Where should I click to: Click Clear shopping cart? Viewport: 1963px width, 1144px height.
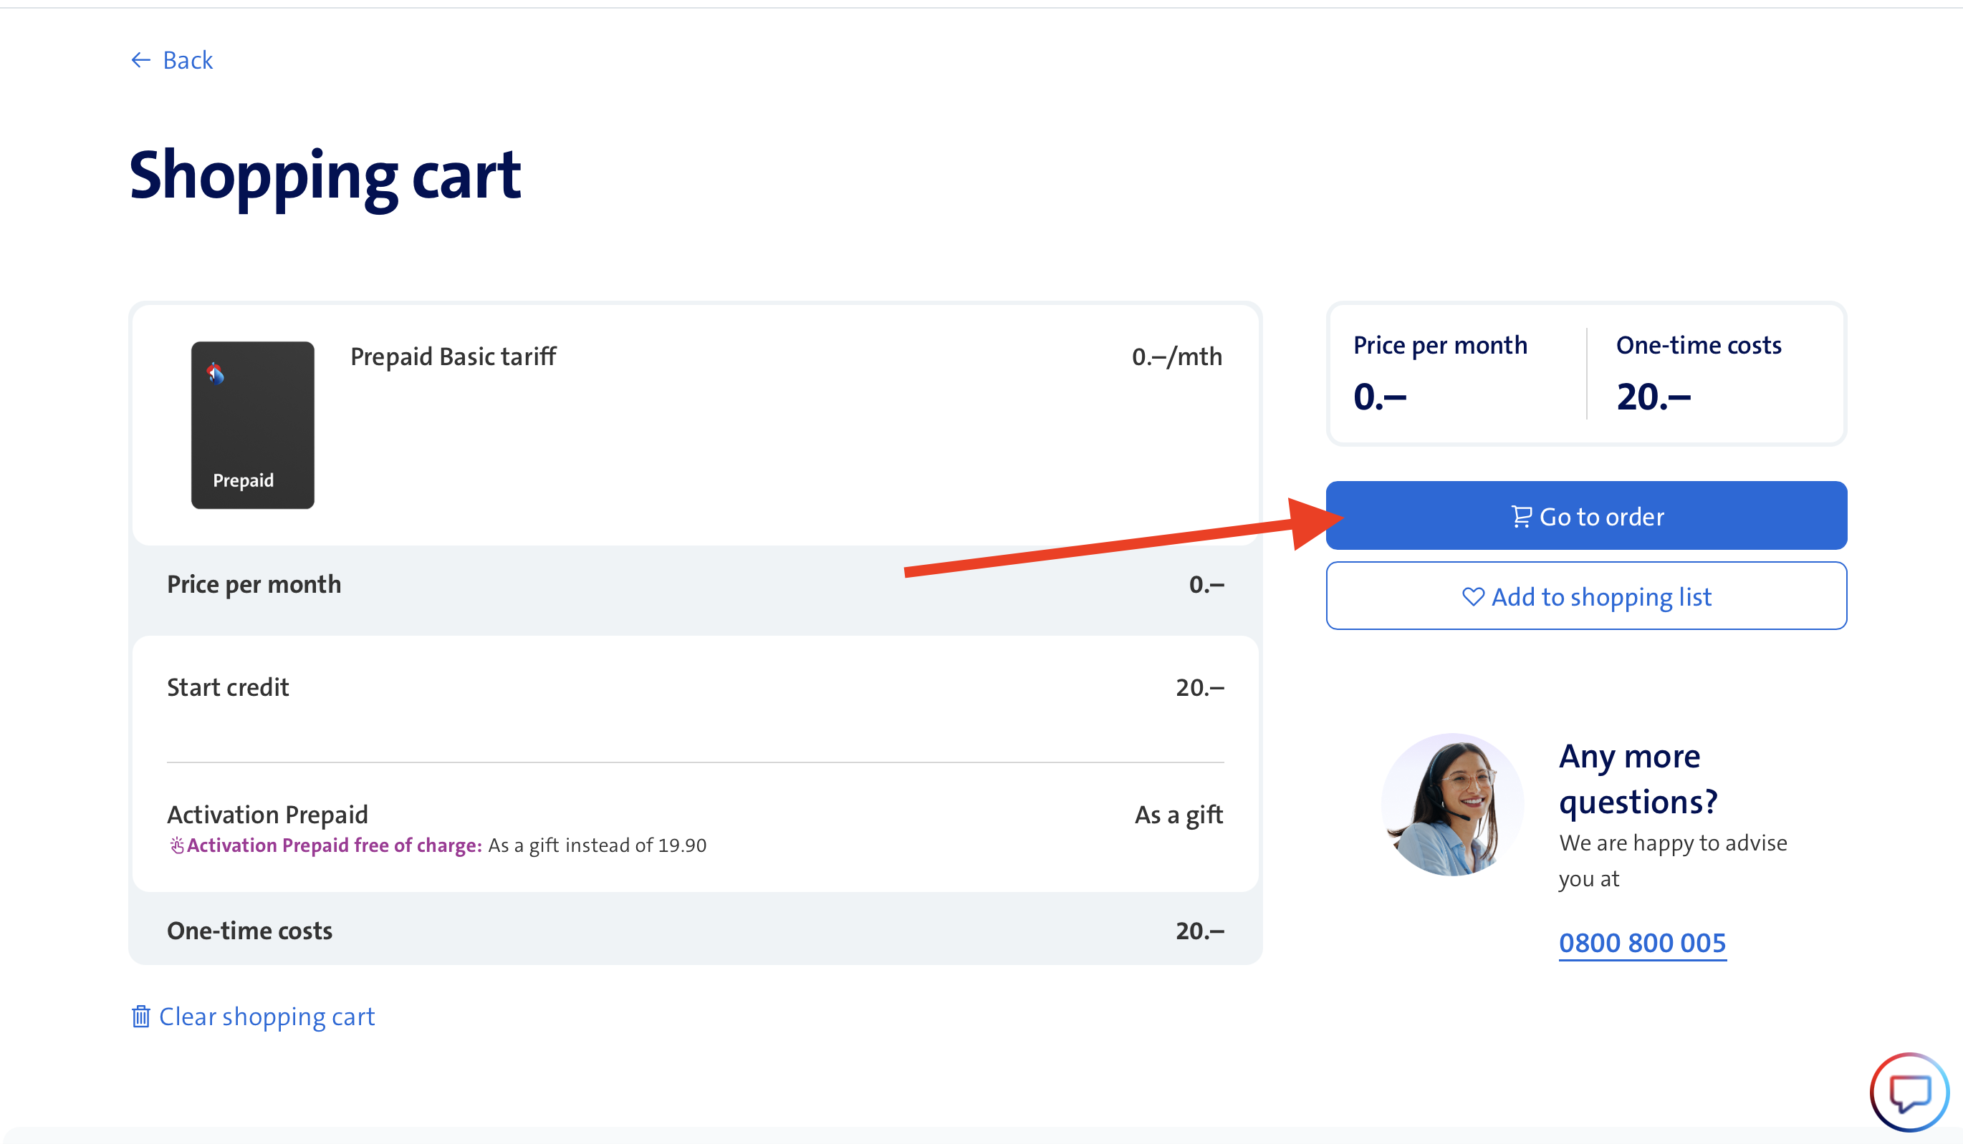pos(266,1017)
